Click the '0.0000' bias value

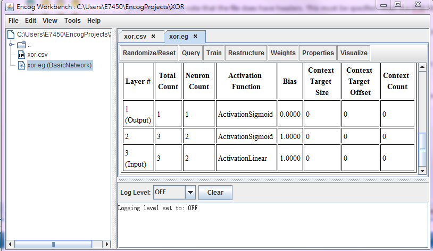pyautogui.click(x=290, y=114)
